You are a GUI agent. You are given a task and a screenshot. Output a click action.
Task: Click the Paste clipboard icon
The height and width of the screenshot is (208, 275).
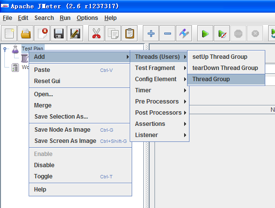pos(129,34)
